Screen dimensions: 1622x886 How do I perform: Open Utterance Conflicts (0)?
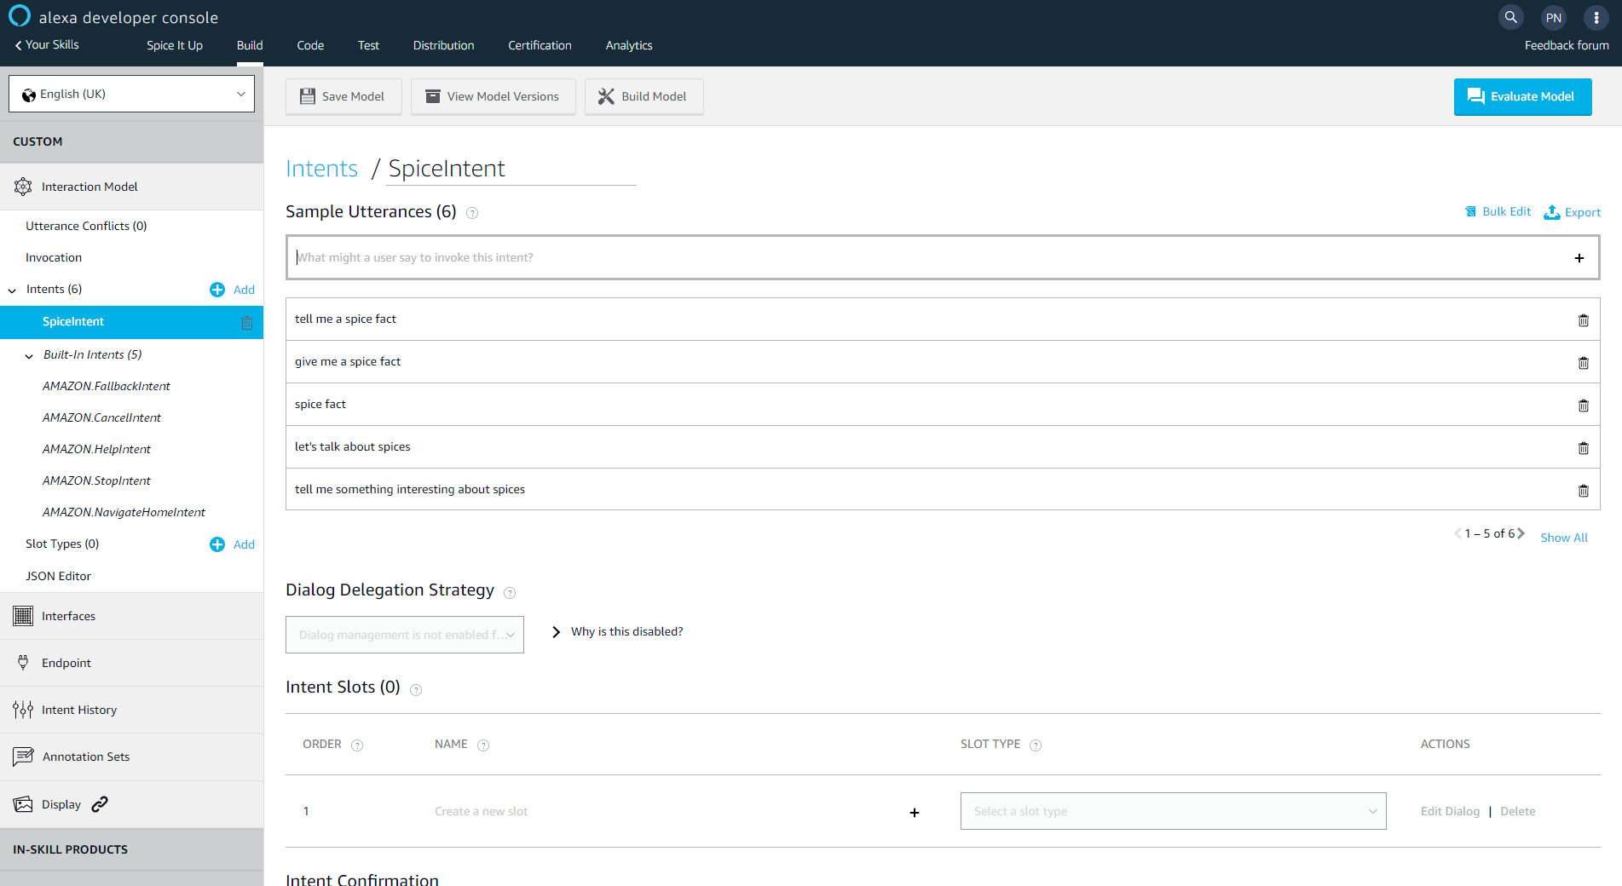(x=86, y=226)
